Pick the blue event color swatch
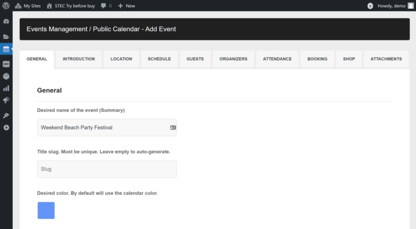Image resolution: width=416 pixels, height=229 pixels. click(x=46, y=211)
